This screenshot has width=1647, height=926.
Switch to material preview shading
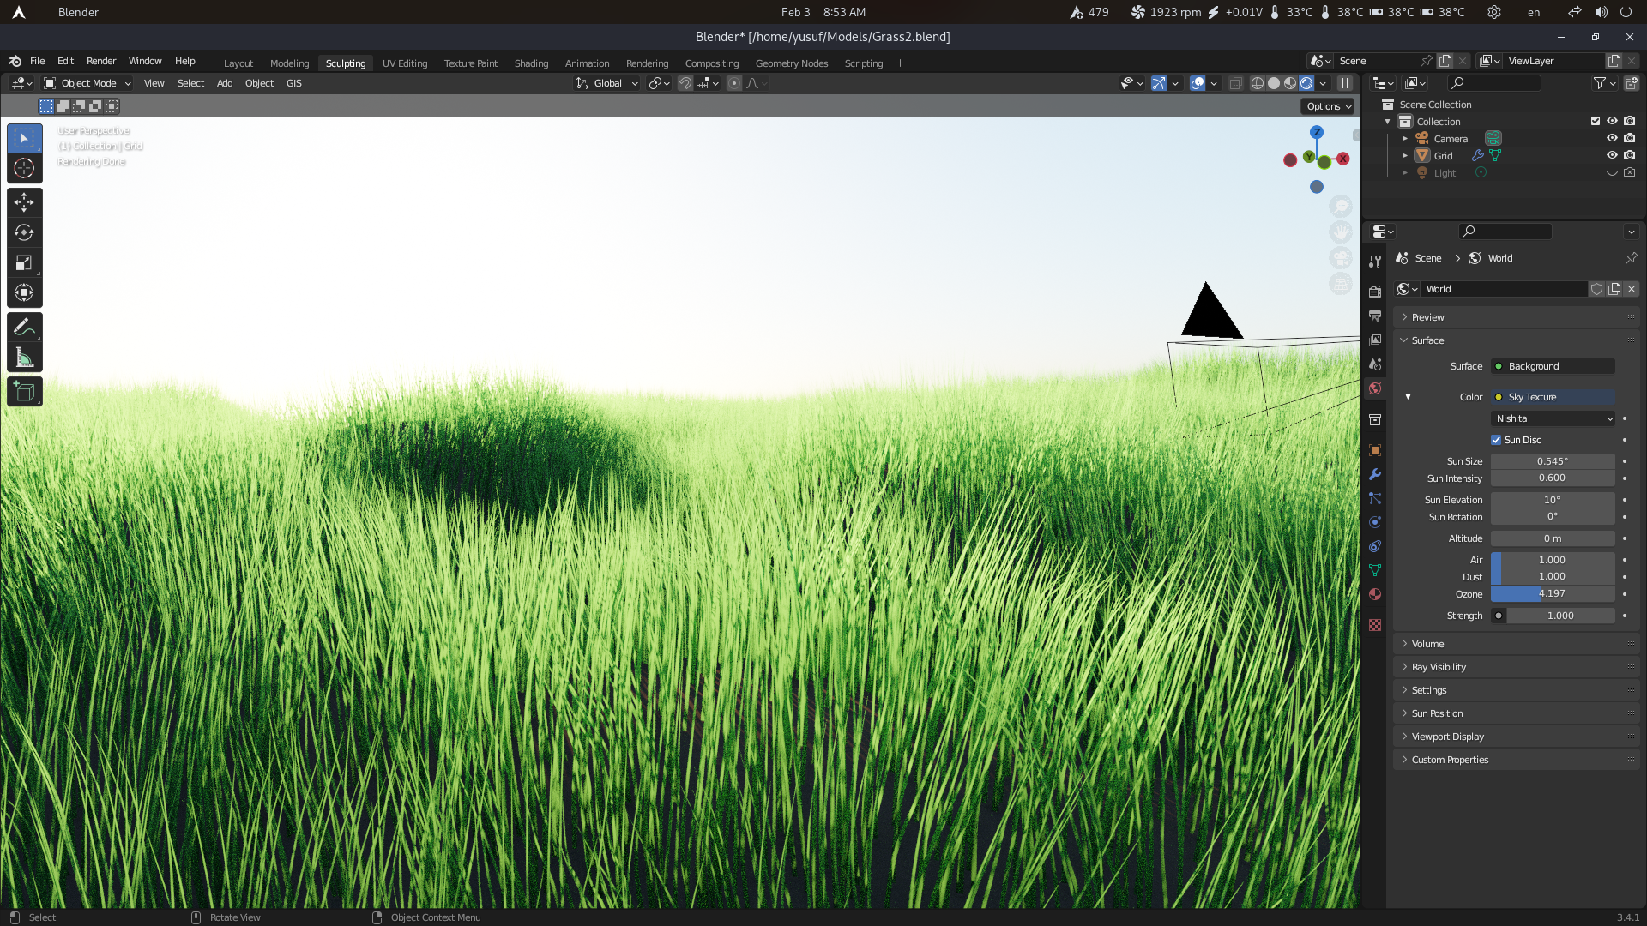pos(1290,83)
